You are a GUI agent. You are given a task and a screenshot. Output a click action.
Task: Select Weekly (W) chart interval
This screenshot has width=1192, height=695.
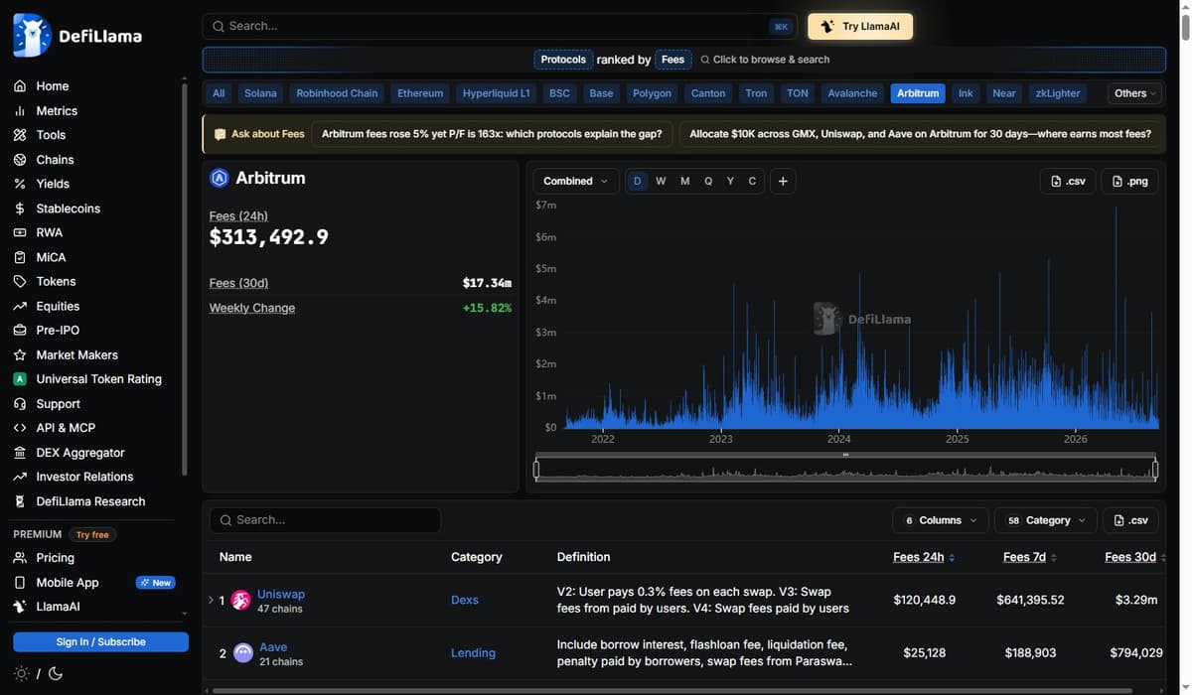click(661, 181)
